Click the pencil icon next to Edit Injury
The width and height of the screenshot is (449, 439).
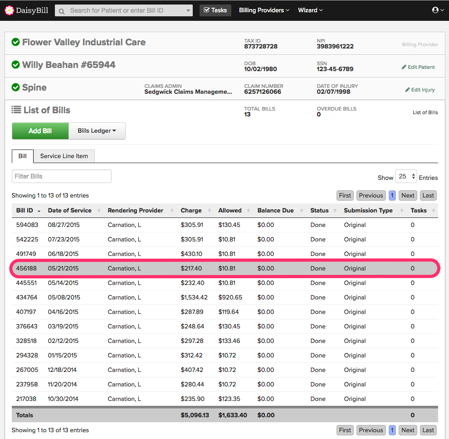coord(407,90)
